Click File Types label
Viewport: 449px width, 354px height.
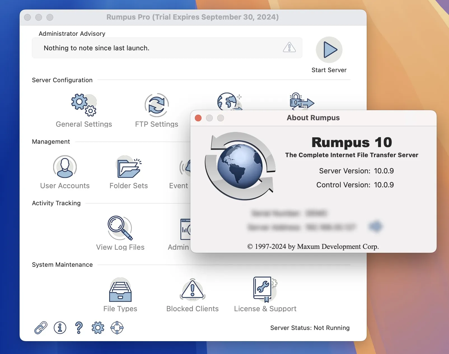pyautogui.click(x=120, y=309)
